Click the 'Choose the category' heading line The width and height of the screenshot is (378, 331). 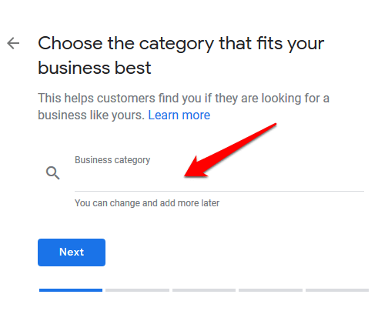181,44
